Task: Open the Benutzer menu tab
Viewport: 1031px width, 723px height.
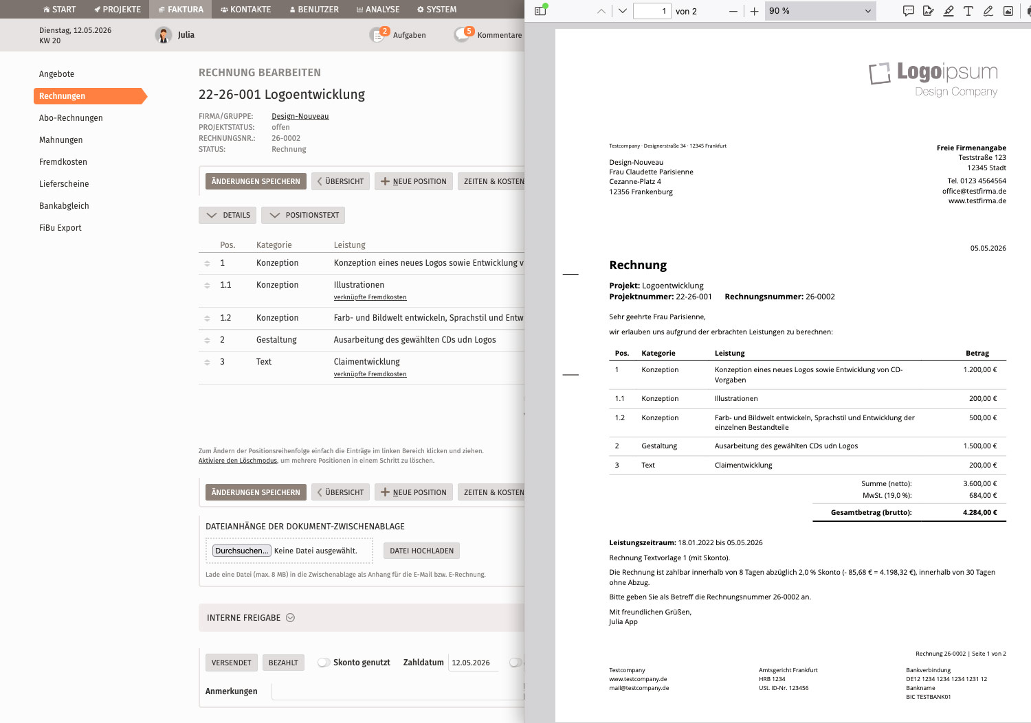Action: pos(314,10)
